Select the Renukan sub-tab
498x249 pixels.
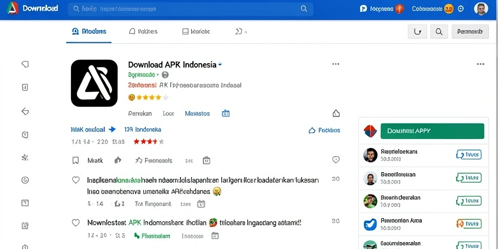click(140, 113)
